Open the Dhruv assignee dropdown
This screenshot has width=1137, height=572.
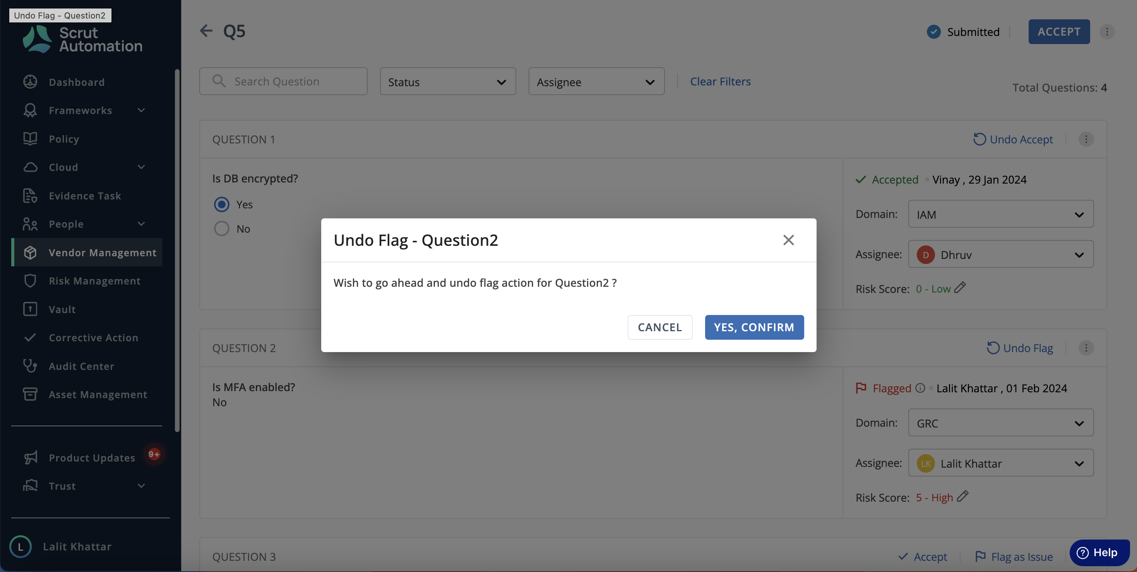[1001, 254]
